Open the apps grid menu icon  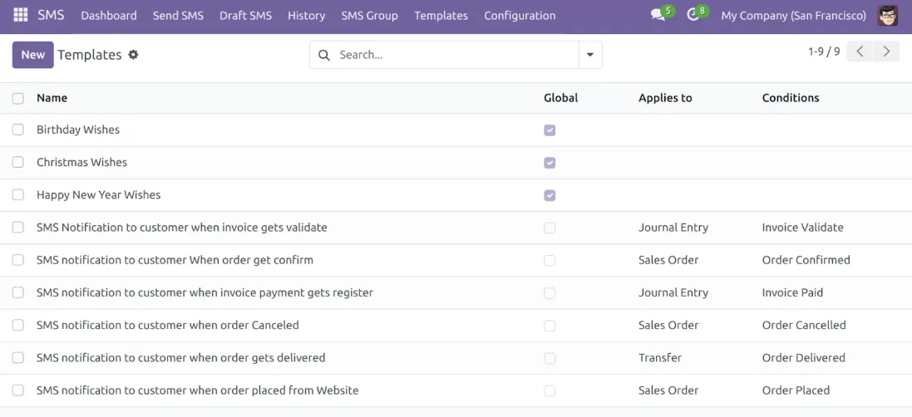tap(20, 15)
